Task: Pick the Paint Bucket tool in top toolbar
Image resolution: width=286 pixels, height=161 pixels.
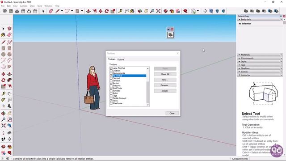Action: tap(132, 11)
